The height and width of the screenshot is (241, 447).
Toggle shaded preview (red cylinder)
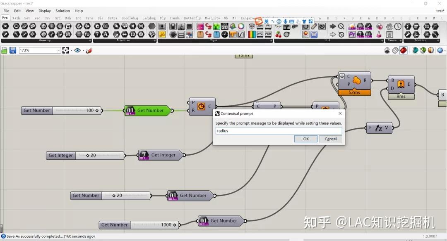tap(404, 51)
